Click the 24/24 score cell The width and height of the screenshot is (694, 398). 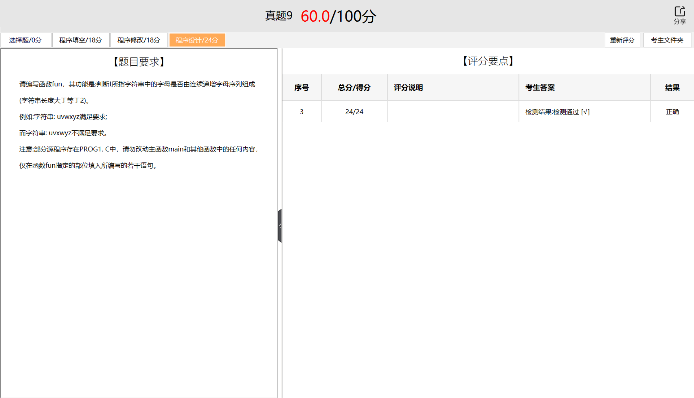(x=354, y=112)
